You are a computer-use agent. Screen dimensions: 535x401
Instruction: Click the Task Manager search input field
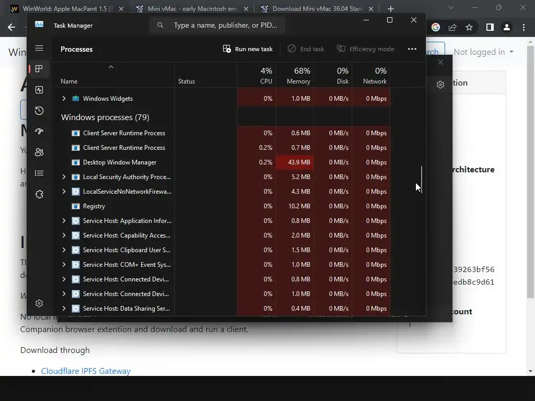217,25
